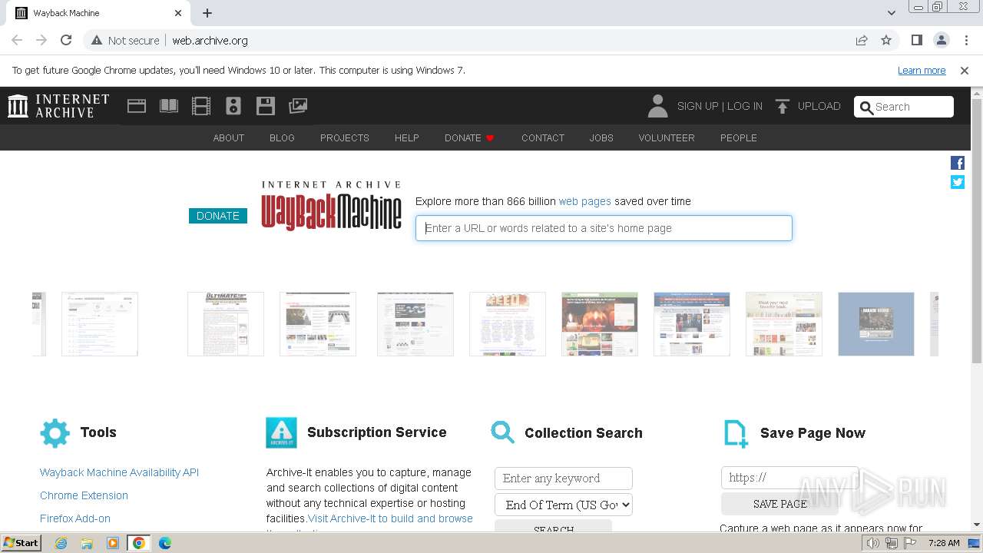Open the PEOPLE menu item
The image size is (983, 553).
739,138
